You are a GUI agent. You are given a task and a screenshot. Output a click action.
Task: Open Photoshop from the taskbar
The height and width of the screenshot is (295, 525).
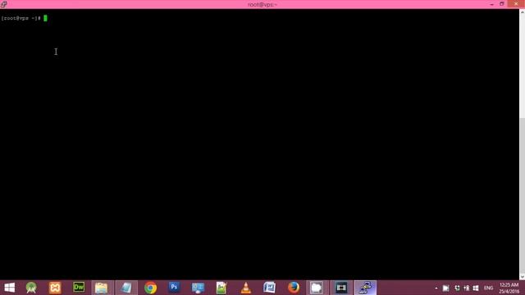(x=174, y=288)
